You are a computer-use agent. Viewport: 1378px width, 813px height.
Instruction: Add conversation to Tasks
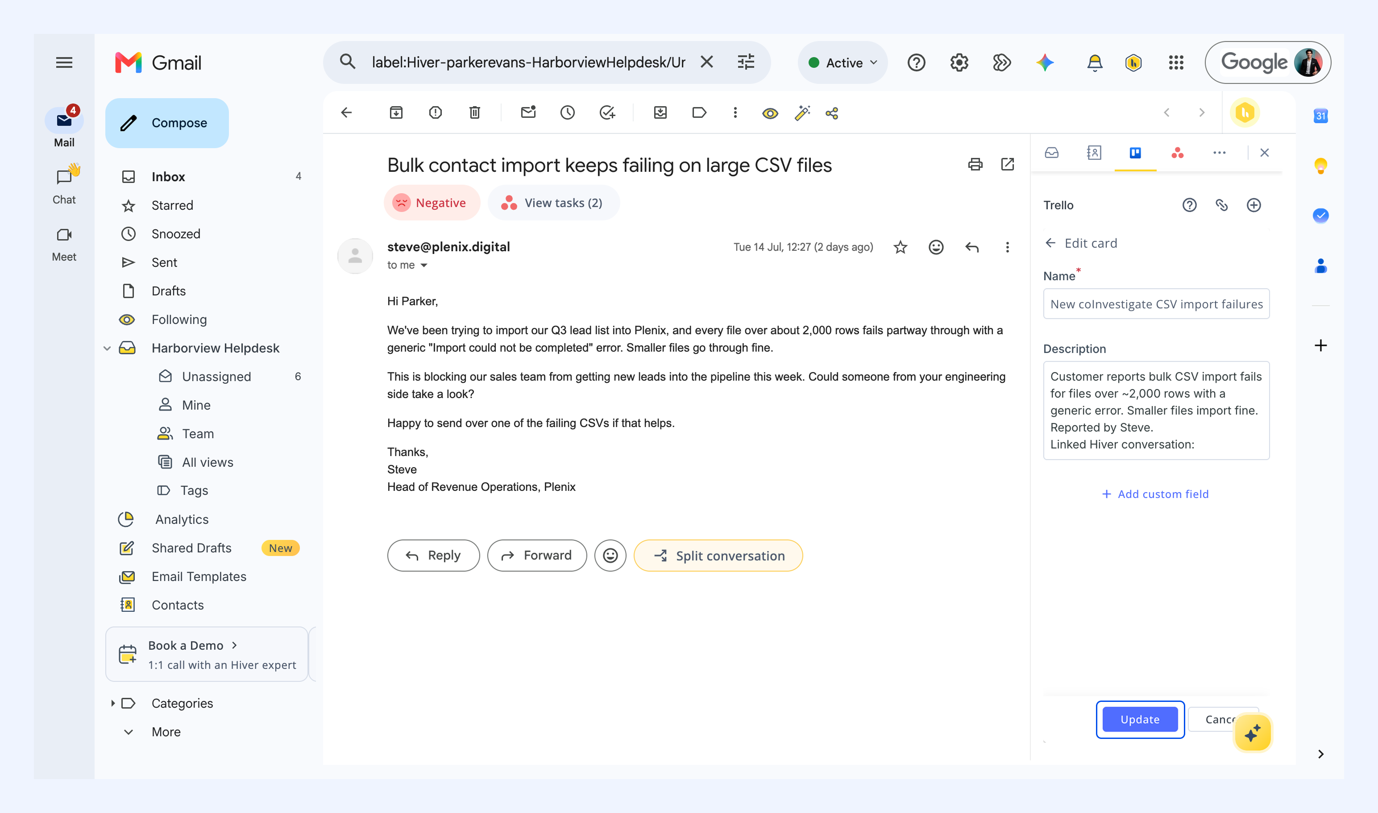click(x=606, y=113)
